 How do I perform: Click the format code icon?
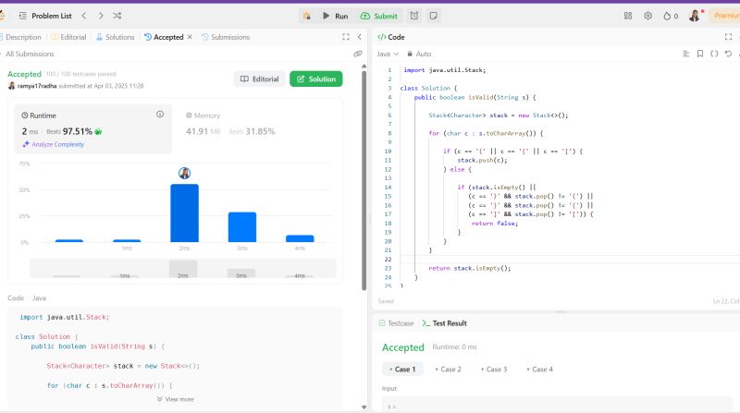(685, 54)
